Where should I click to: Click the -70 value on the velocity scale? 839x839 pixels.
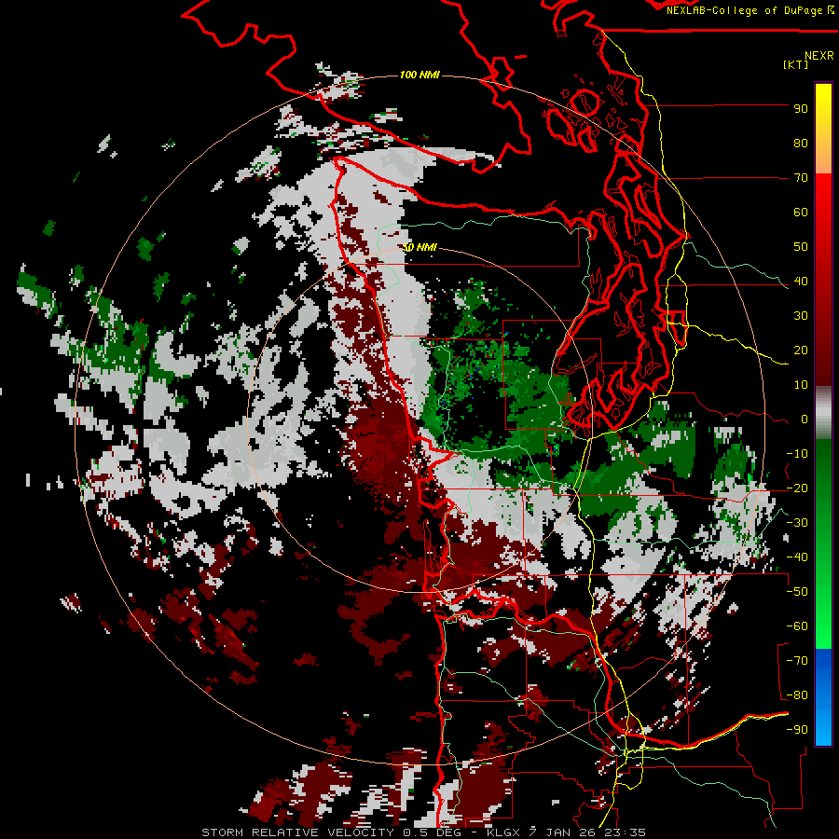tap(797, 661)
